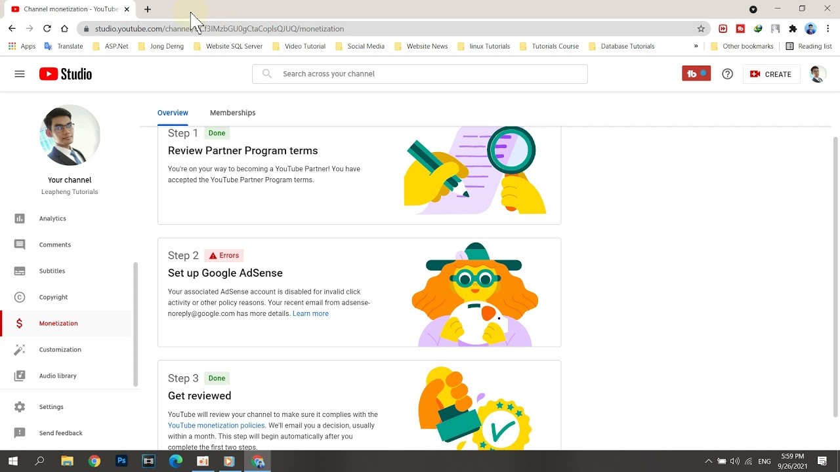Image resolution: width=840 pixels, height=472 pixels.
Task: Click the page vertical scrollbar
Action: coord(835,277)
